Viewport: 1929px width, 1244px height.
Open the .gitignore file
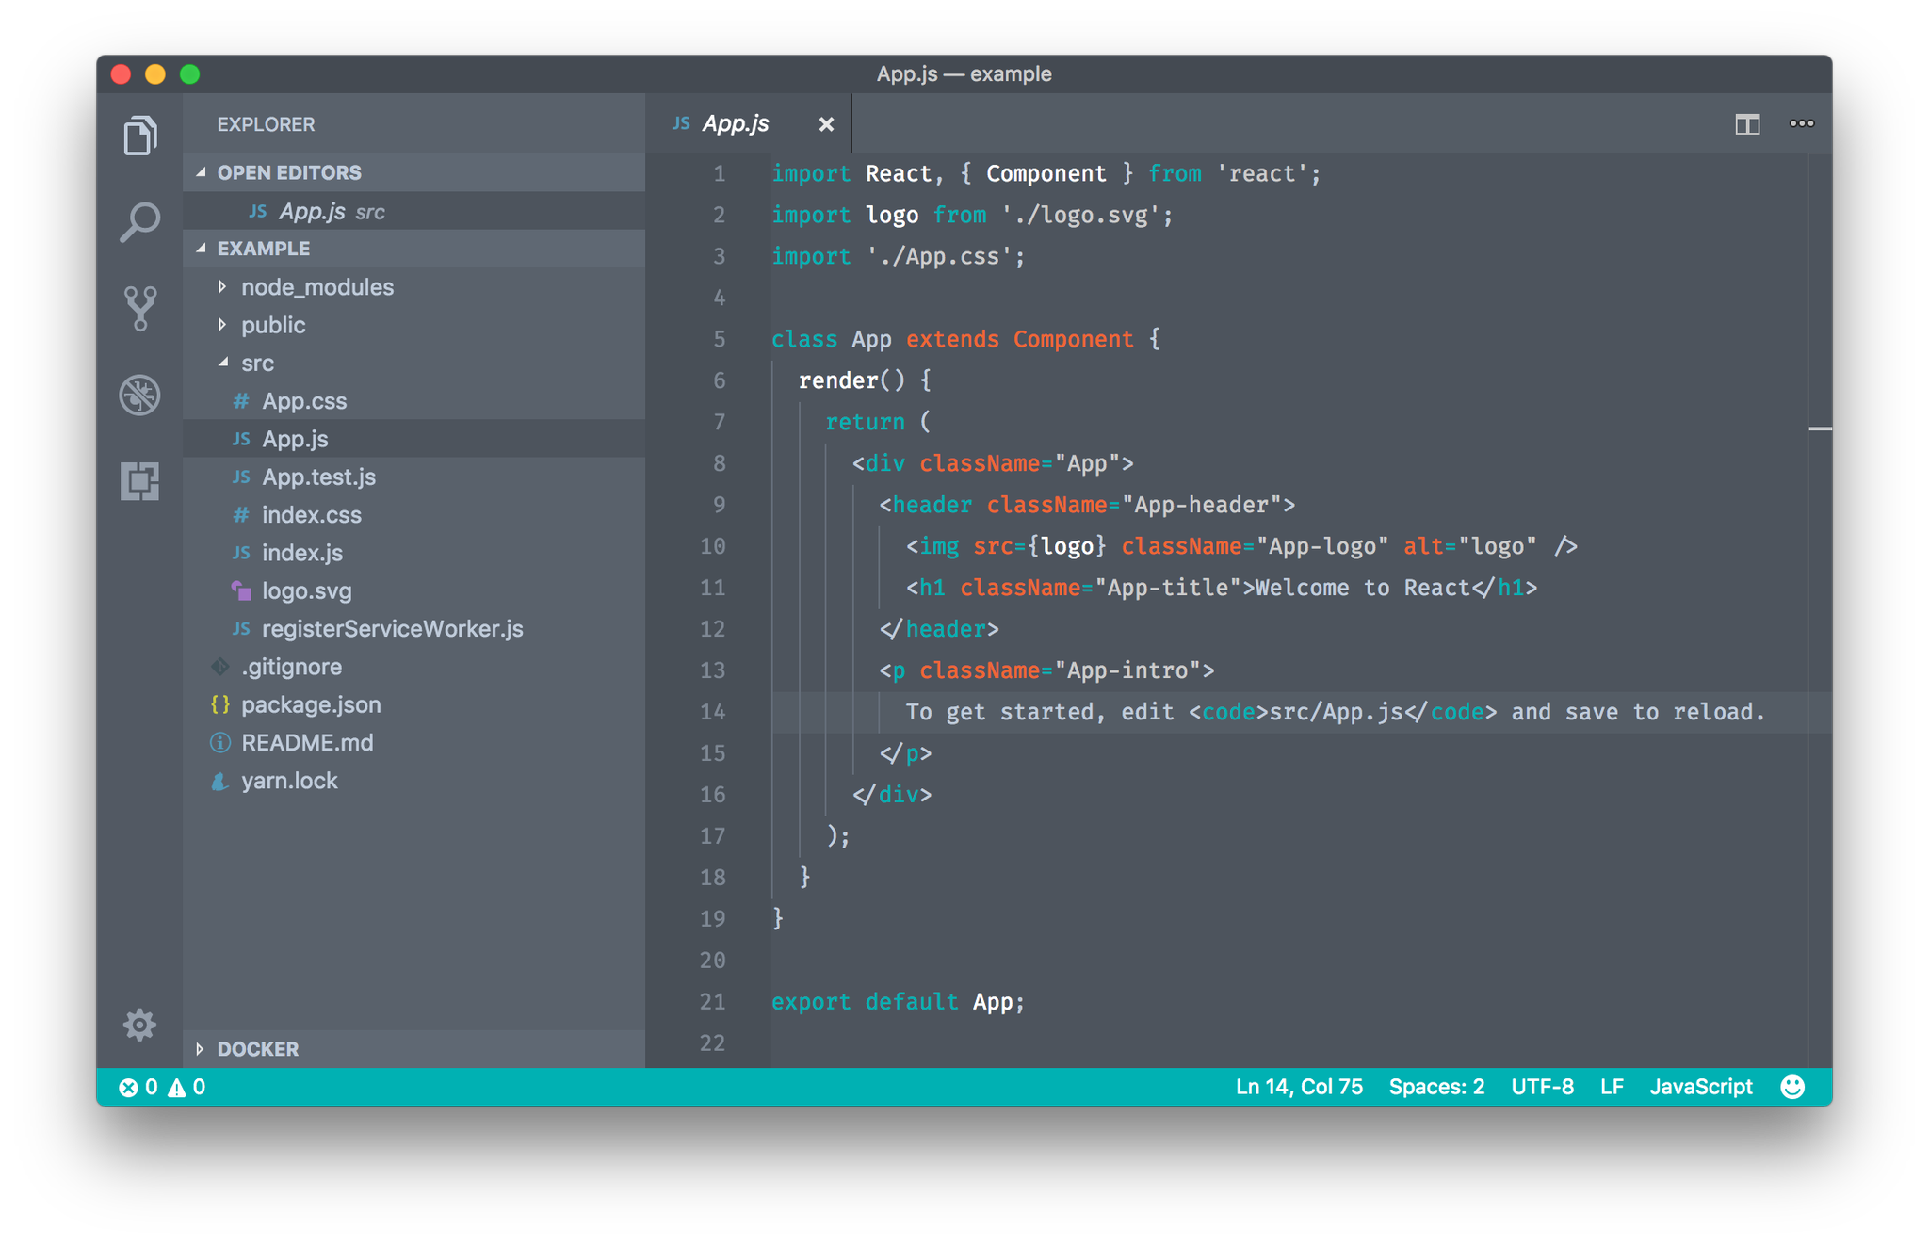coord(414,667)
